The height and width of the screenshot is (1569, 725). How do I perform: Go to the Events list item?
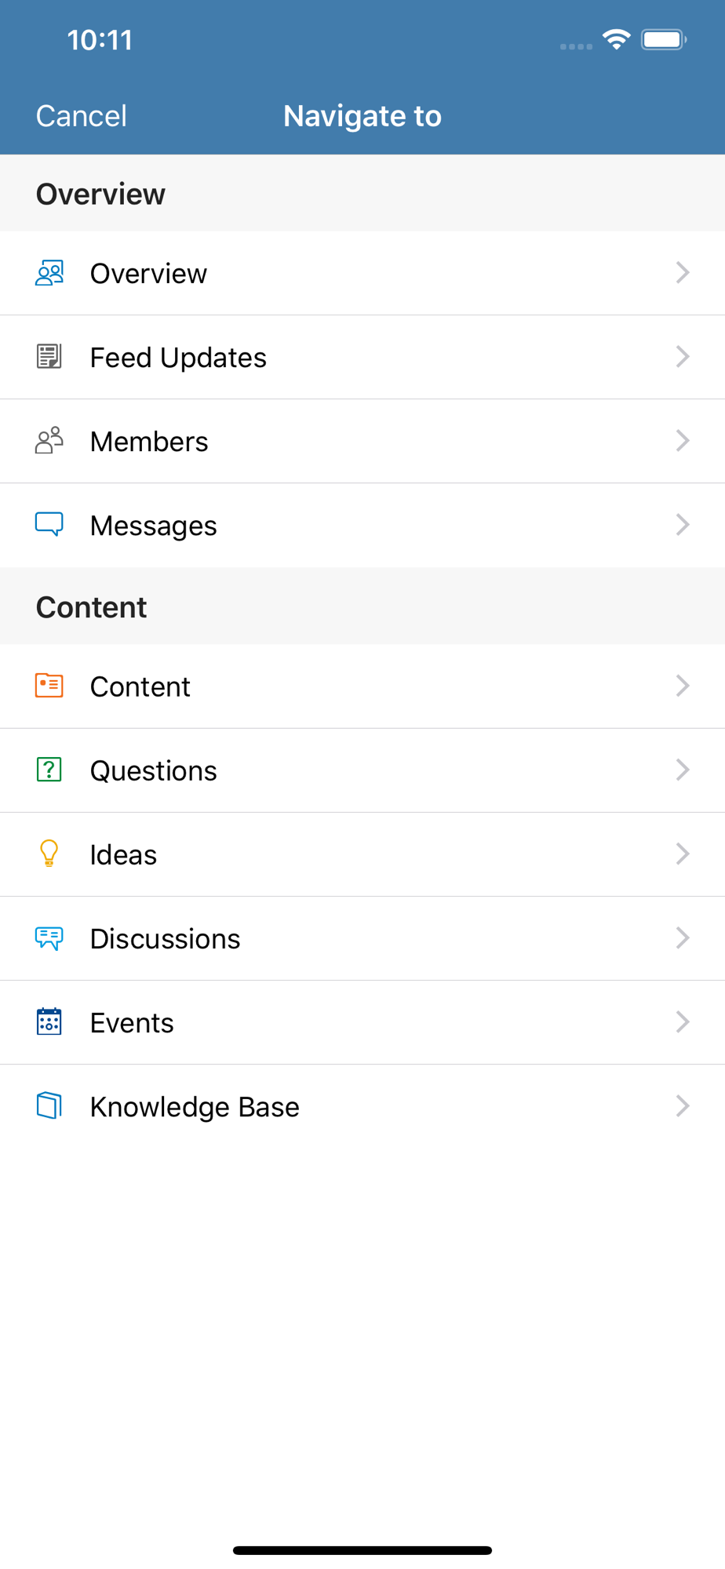132,1023
